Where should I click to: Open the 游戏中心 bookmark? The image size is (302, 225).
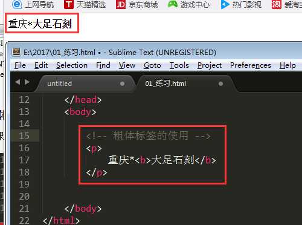pyautogui.click(x=188, y=4)
